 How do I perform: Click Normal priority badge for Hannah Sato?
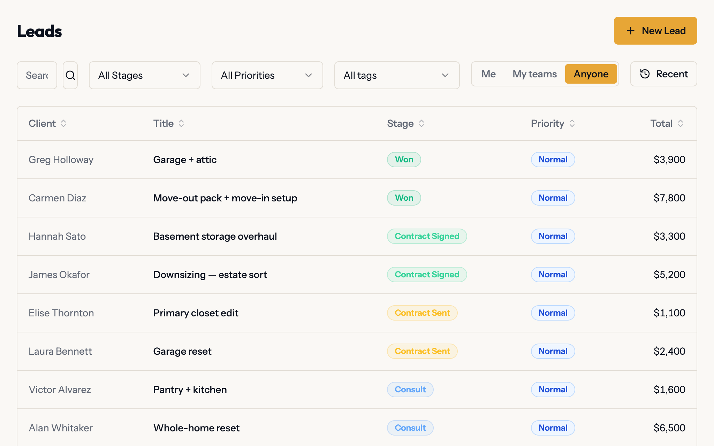(x=553, y=236)
